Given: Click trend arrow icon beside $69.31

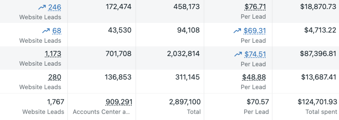Looking at the screenshot, I should coord(237,31).
